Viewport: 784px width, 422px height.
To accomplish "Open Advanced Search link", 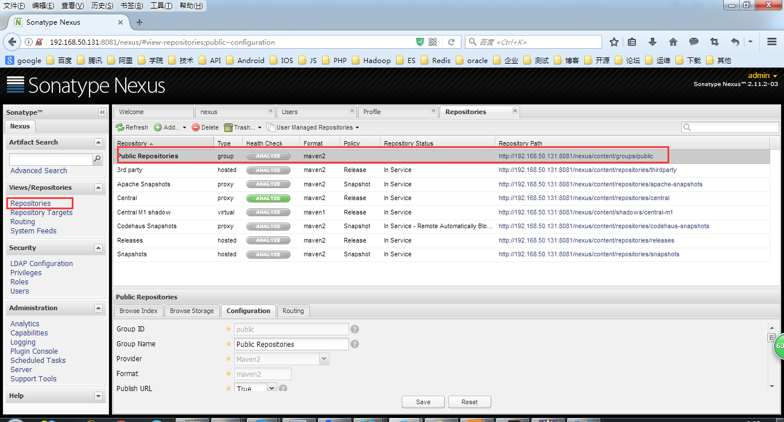I will click(38, 171).
